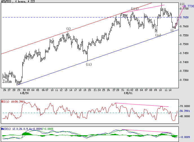Select the (iii) wave label
This screenshot has width=194, height=142.
point(135,9)
